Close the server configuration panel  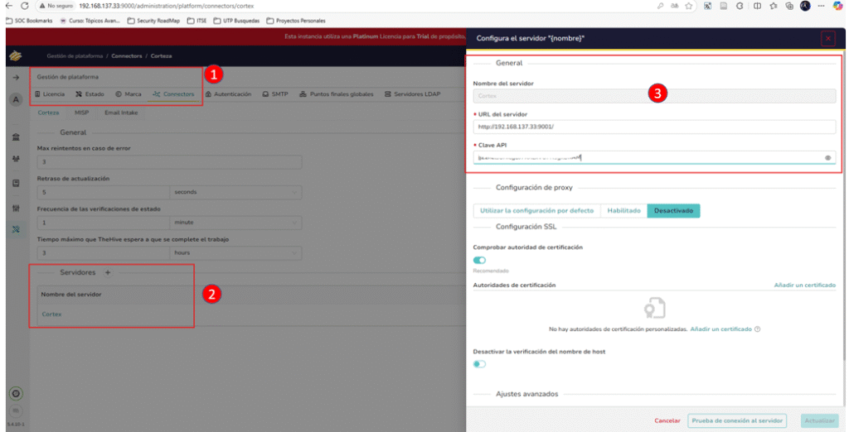828,38
